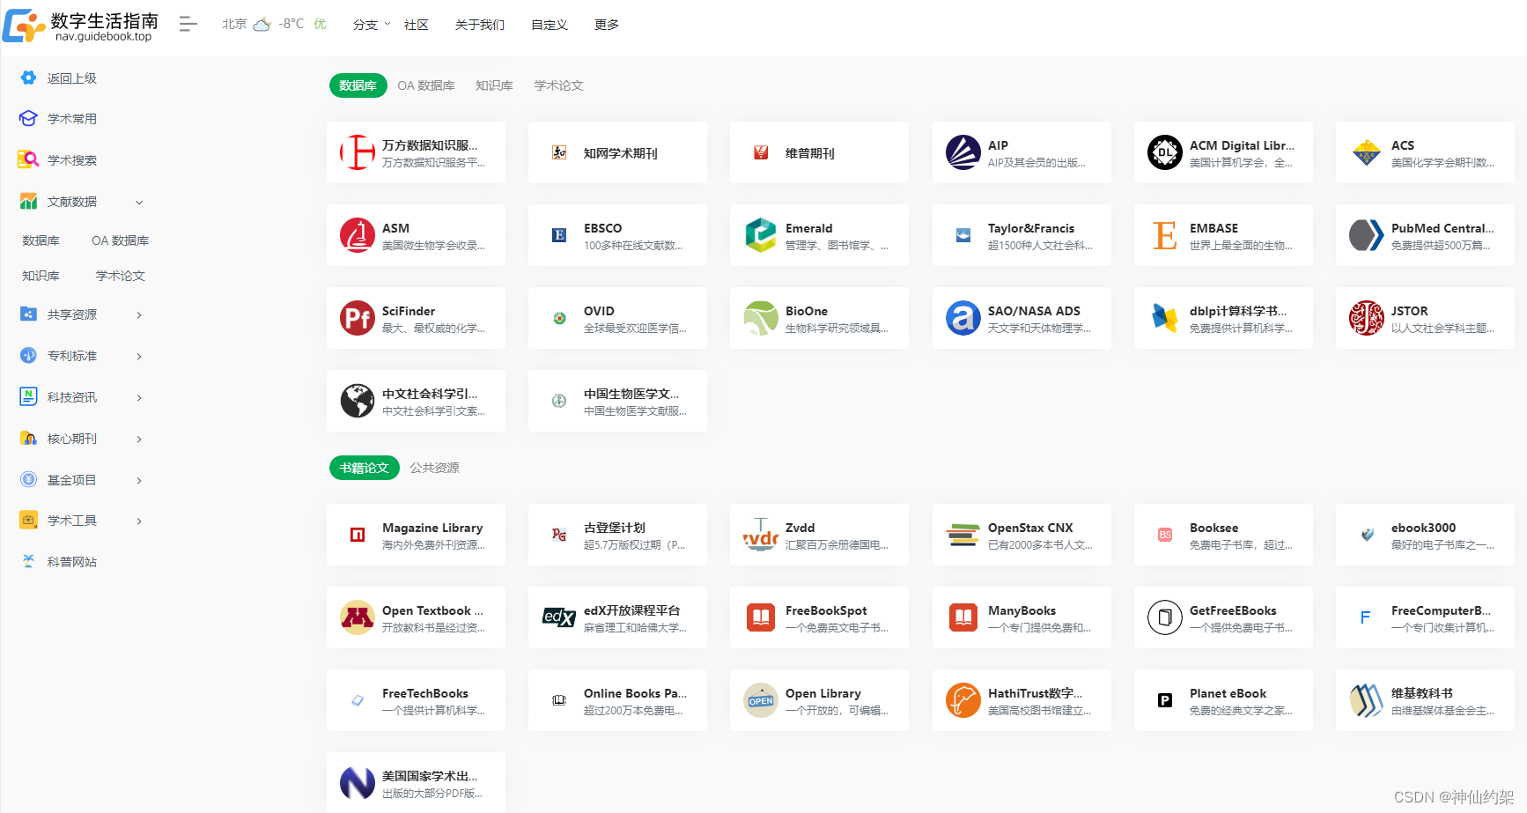Click the BioOne logo icon
The height and width of the screenshot is (813, 1527).
(761, 318)
